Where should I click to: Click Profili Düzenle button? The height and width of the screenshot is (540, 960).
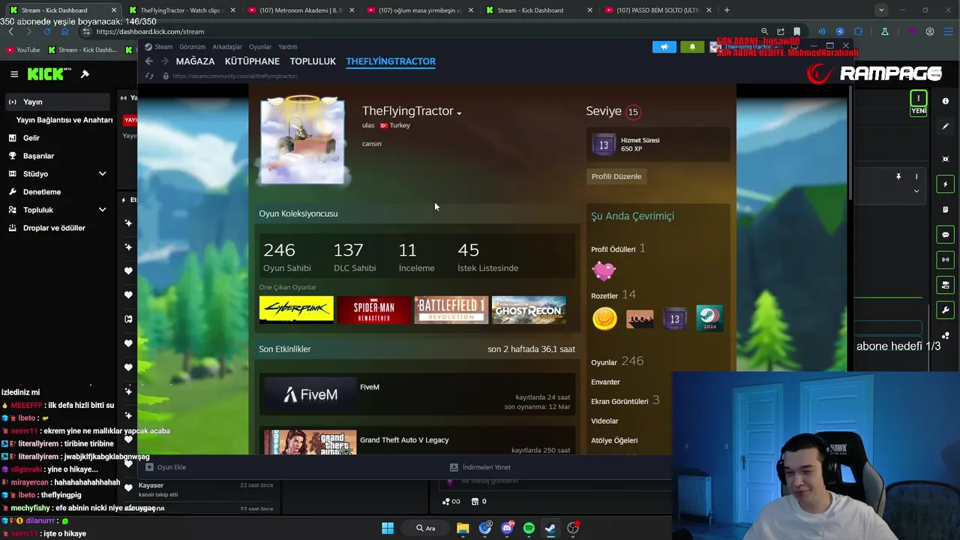tap(616, 176)
